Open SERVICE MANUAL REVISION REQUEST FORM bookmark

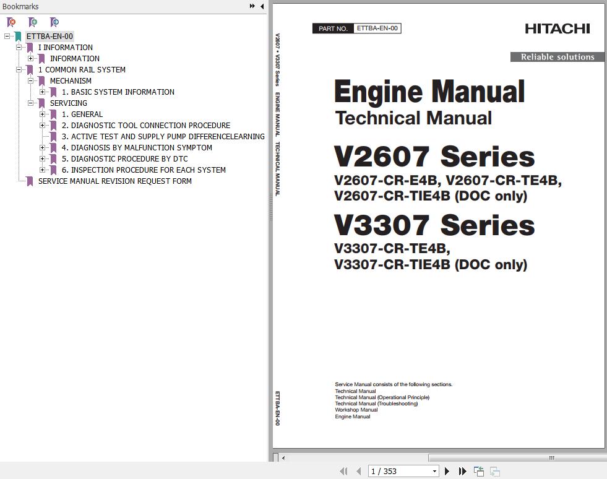coord(115,181)
